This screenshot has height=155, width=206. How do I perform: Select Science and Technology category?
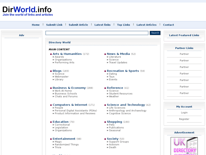point(126,105)
